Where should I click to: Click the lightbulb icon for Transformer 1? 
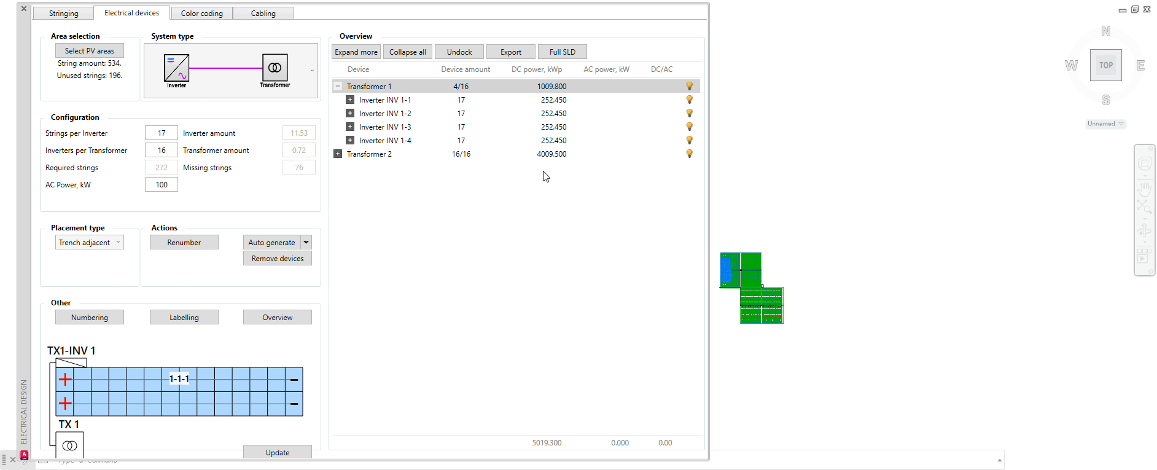[x=689, y=87]
